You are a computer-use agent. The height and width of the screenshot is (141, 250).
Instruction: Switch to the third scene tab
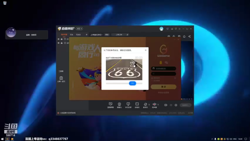pos(78,35)
